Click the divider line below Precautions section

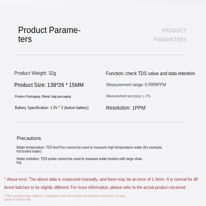pos(102,172)
